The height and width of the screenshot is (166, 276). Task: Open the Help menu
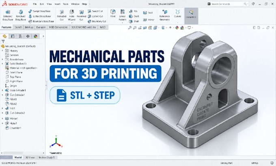pos(84,4)
